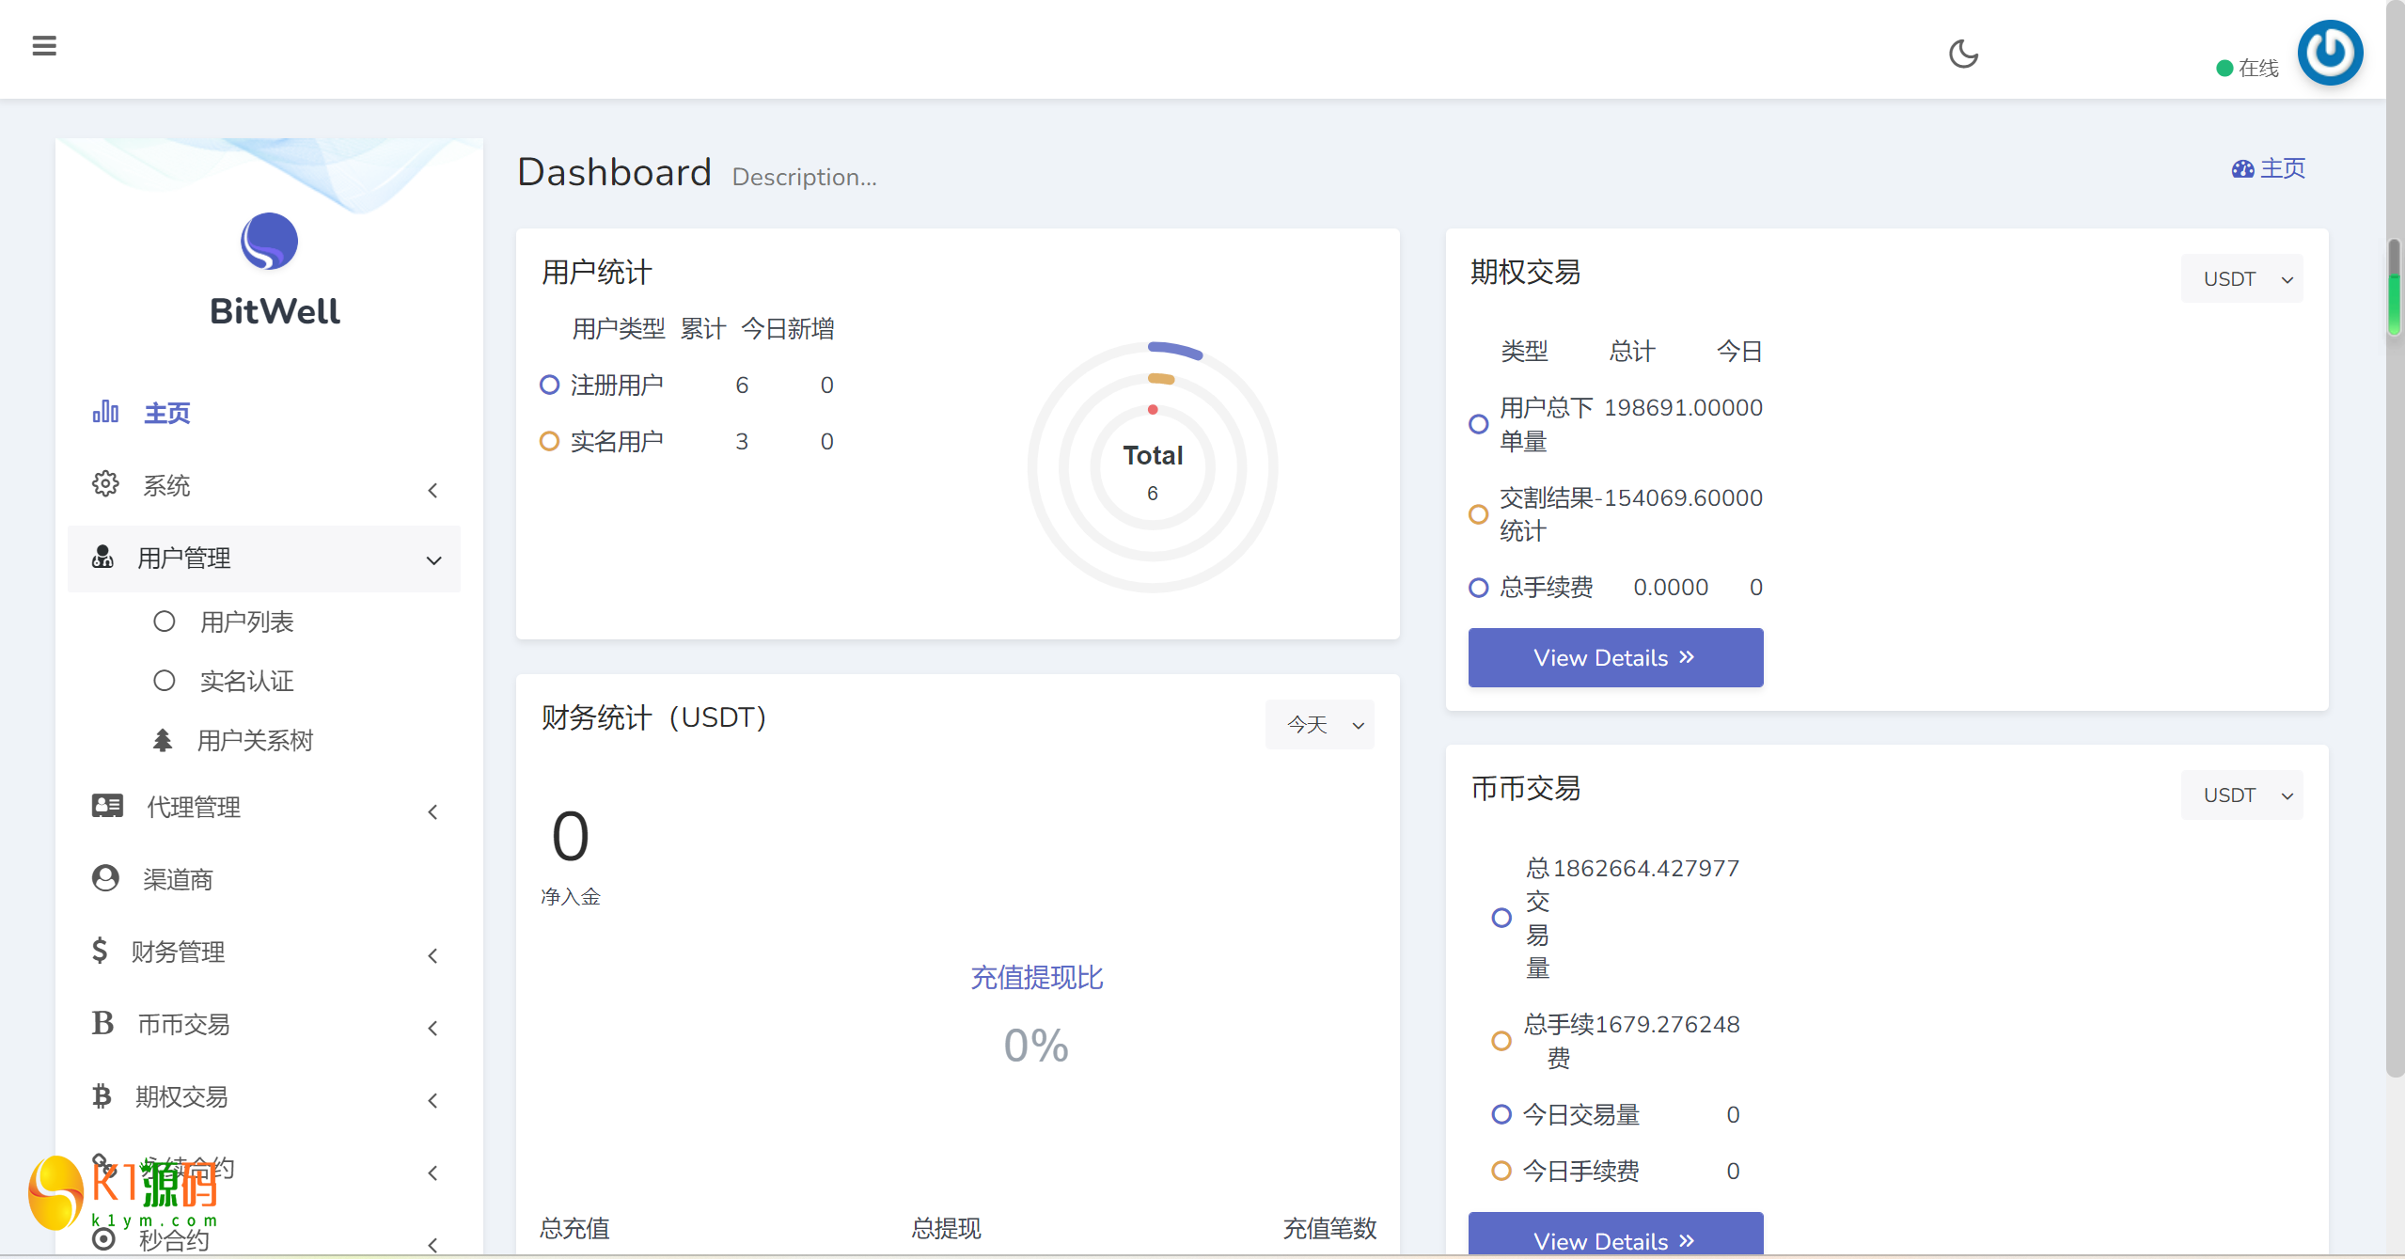Click the 在线 status indicator
Screen dimensions: 2405x1259
pos(2248,68)
